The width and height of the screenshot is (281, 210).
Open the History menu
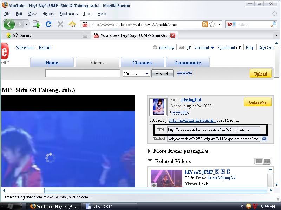pyautogui.click(x=48, y=14)
